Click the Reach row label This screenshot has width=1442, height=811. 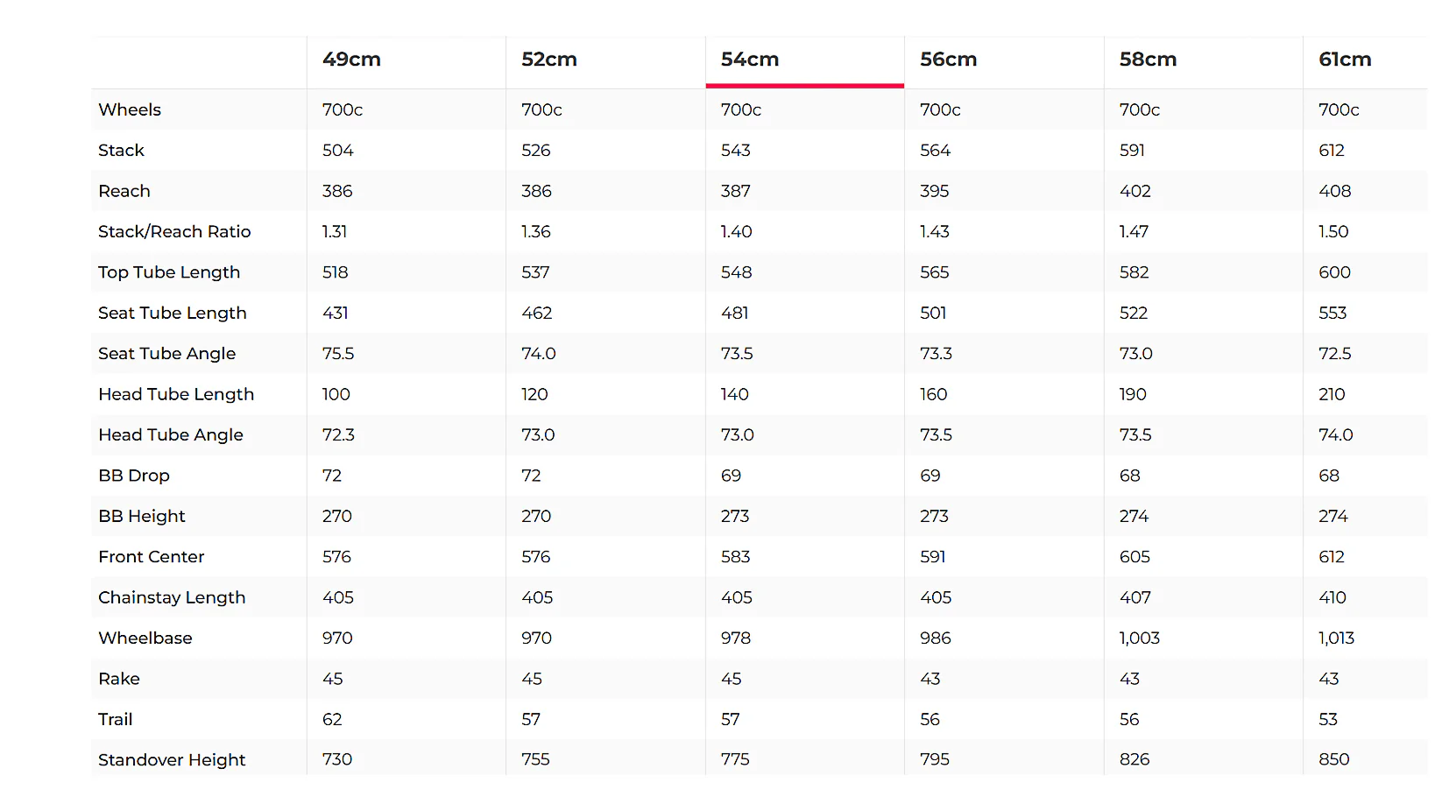coord(124,191)
